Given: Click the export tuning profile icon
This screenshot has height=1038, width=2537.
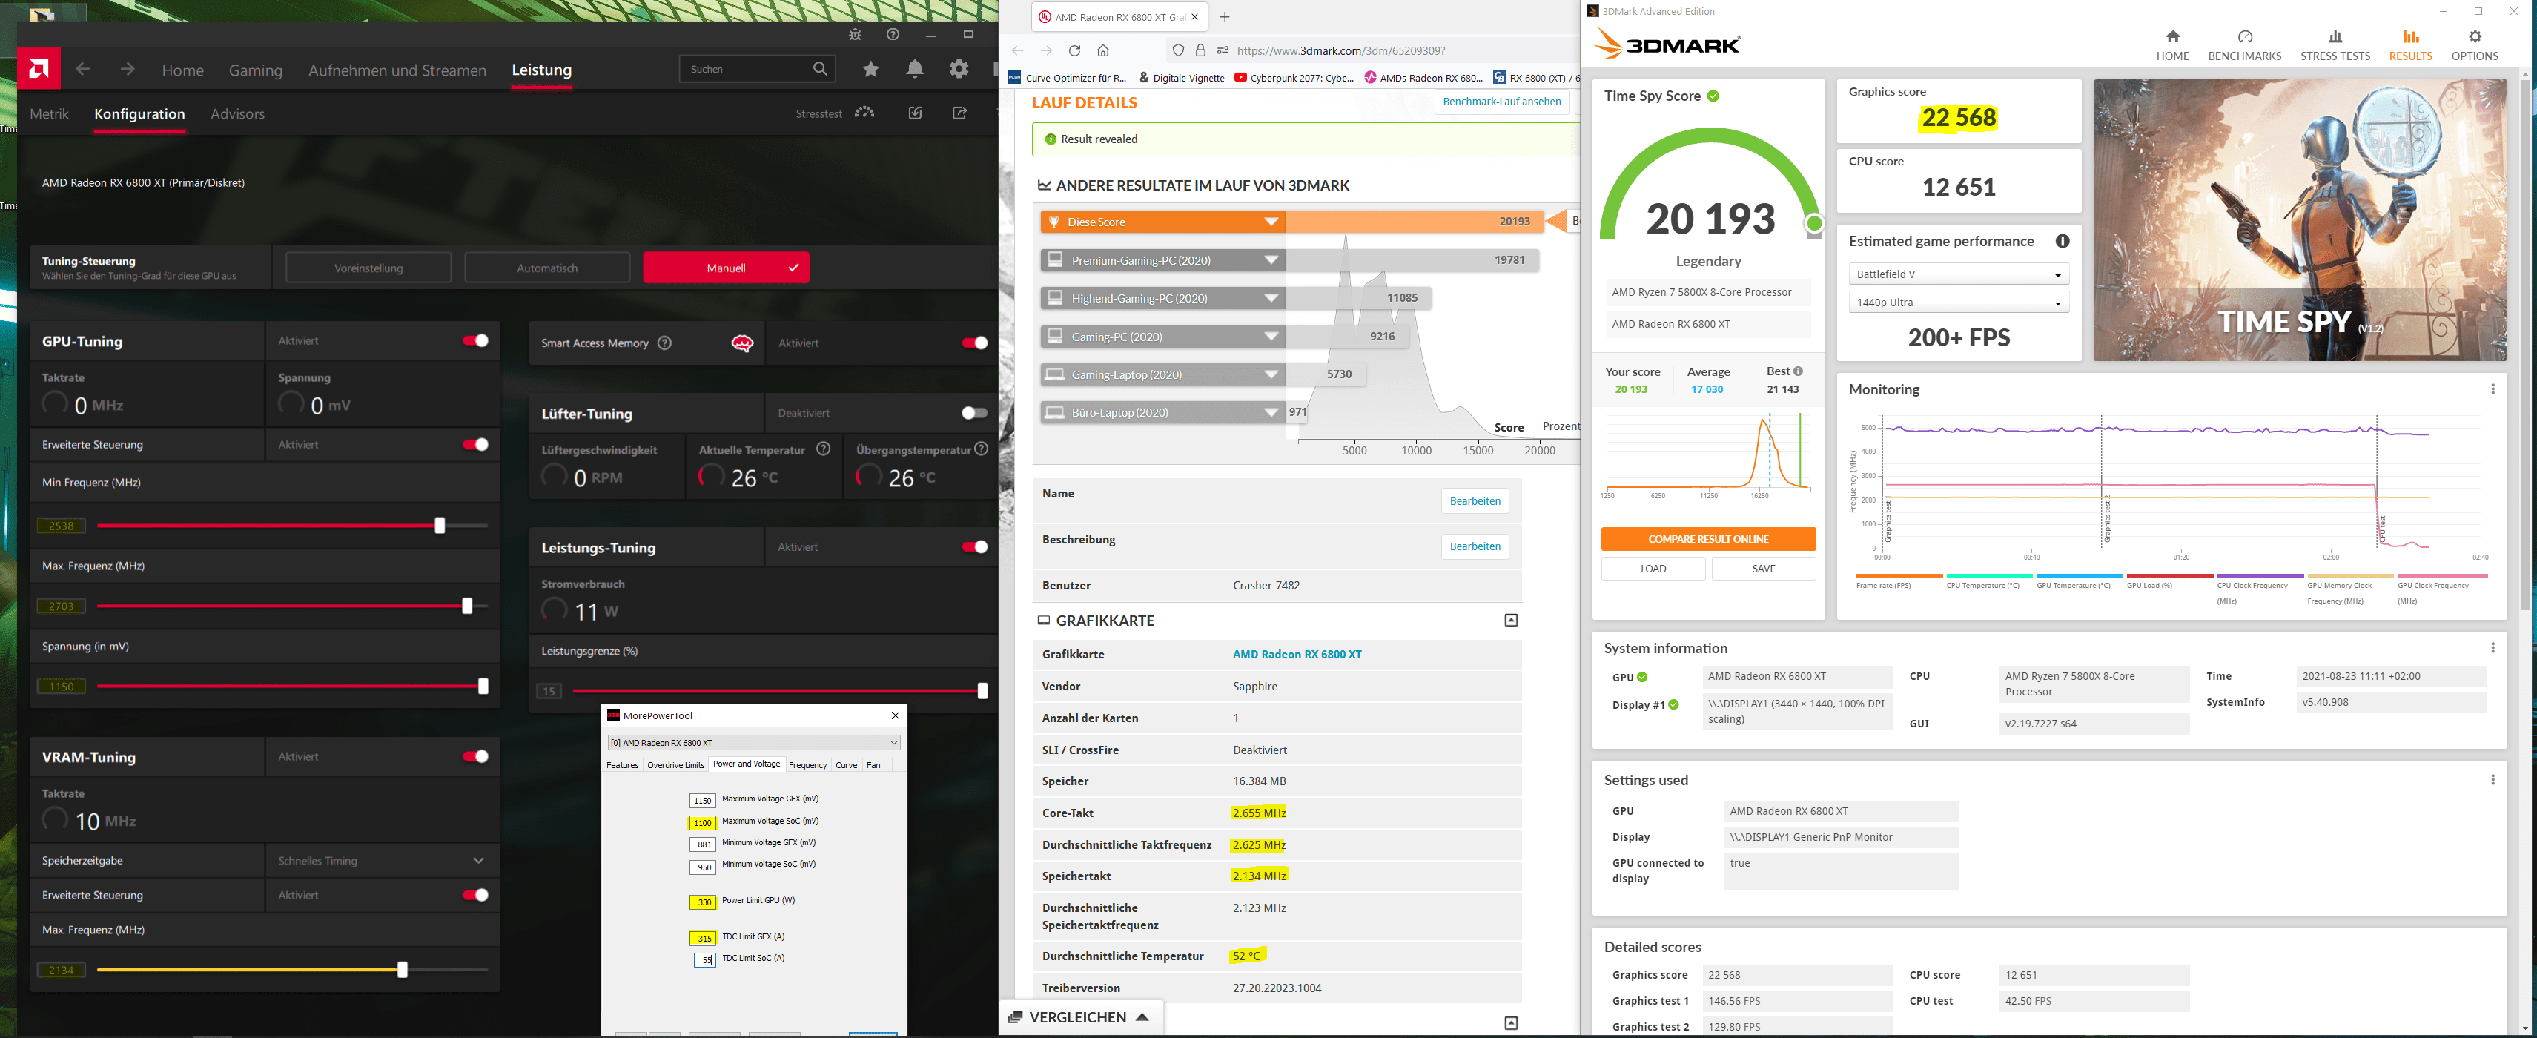Looking at the screenshot, I should click(x=959, y=113).
